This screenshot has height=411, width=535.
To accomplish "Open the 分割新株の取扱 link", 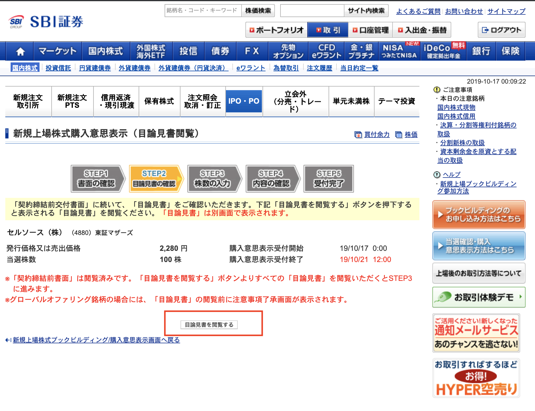I will tap(462, 143).
